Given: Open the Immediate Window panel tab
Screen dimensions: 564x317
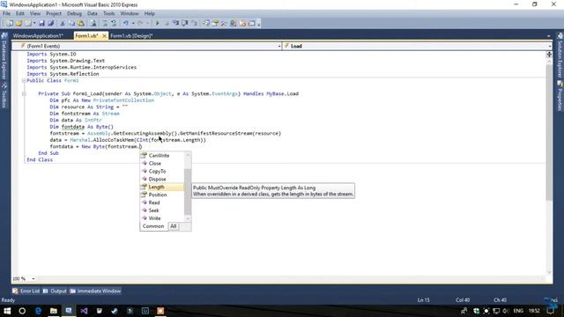Looking at the screenshot, I should tap(95, 291).
